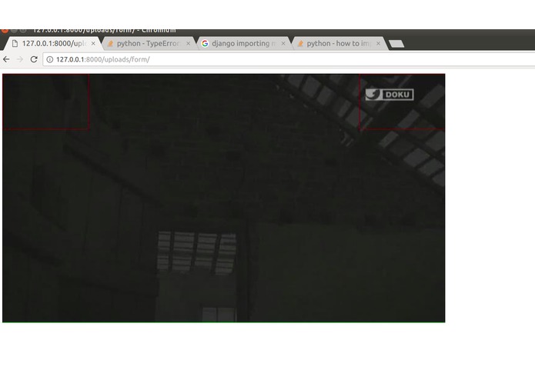Click the Stack Overflow favicon on TypeError tab

pyautogui.click(x=110, y=44)
